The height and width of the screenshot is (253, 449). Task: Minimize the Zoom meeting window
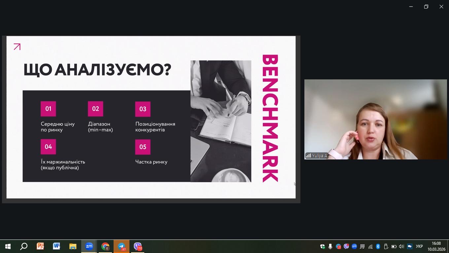click(x=411, y=7)
